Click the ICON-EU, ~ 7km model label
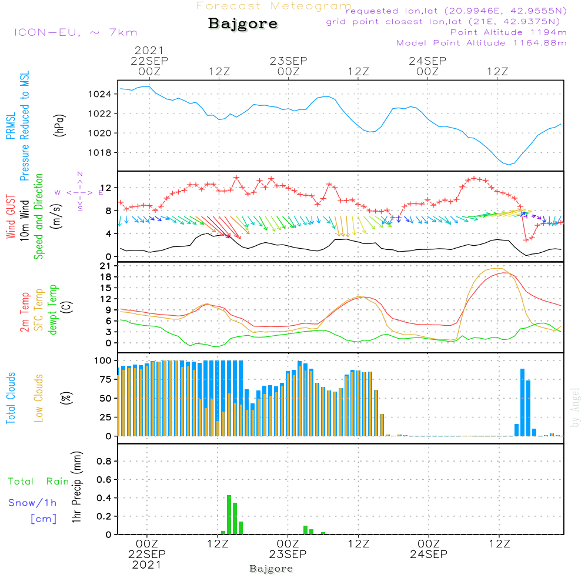 76,32
